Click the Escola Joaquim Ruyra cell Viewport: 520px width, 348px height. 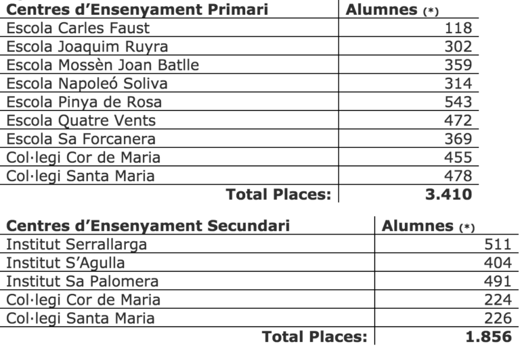coord(87,47)
